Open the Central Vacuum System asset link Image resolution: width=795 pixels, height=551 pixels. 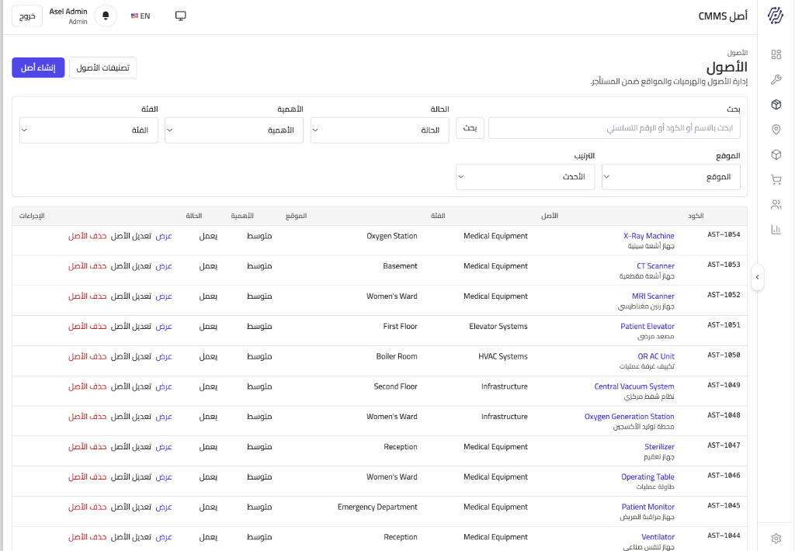tap(634, 386)
